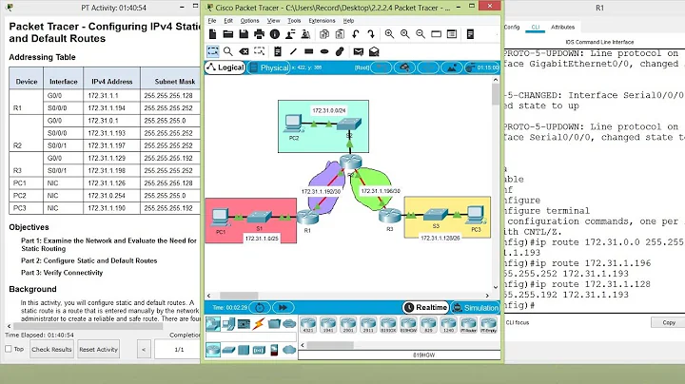Open the Help menu
Image resolution: width=685 pixels, height=384 pixels.
click(x=348, y=21)
